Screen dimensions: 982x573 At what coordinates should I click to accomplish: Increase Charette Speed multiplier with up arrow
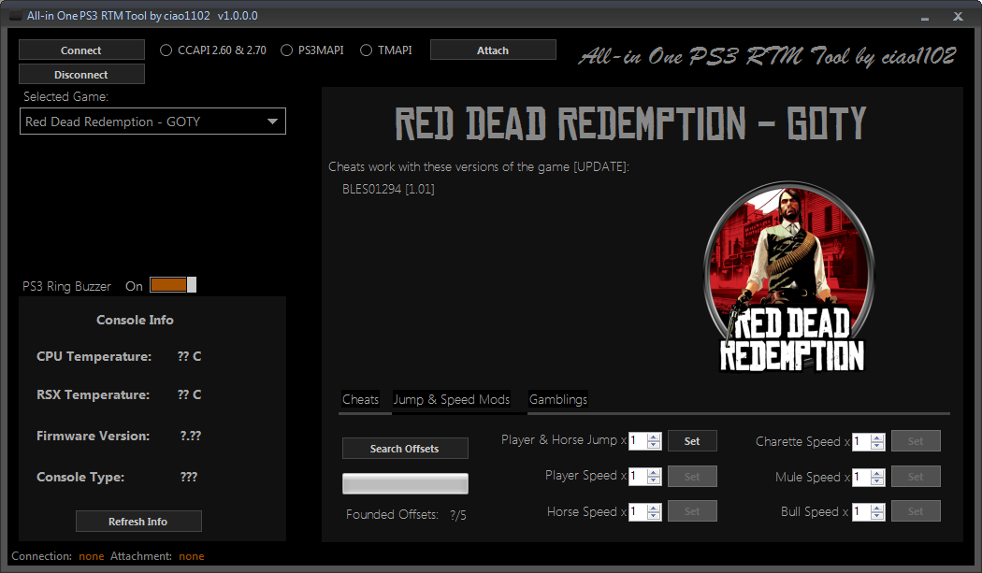pyautogui.click(x=877, y=437)
